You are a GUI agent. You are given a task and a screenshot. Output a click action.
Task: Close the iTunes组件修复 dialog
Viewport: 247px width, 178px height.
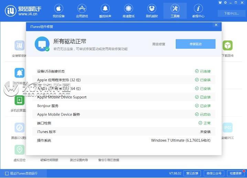216,25
